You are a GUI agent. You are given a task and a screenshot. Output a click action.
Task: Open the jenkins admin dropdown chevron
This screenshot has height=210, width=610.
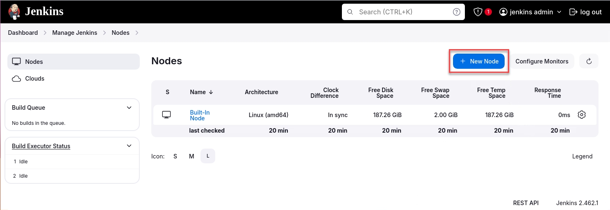559,12
